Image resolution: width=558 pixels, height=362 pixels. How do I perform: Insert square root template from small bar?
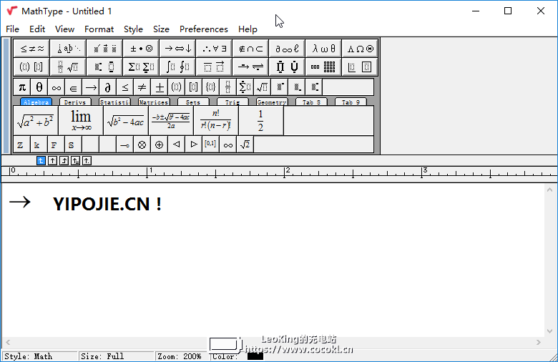tap(263, 87)
